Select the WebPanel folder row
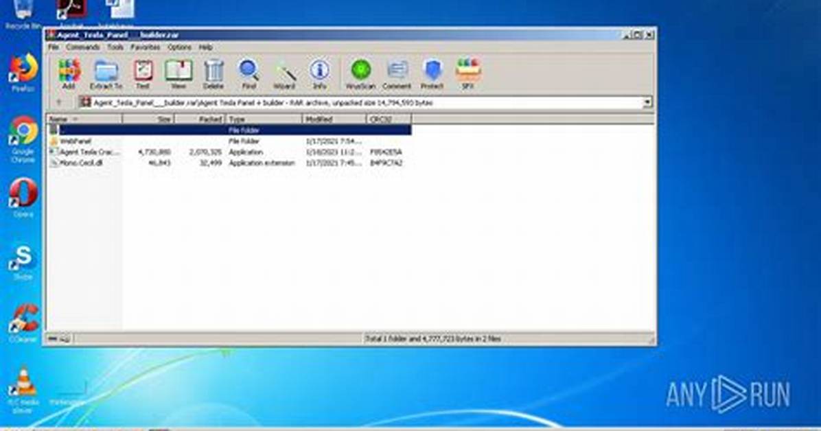This screenshot has width=821, height=431. 229,141
